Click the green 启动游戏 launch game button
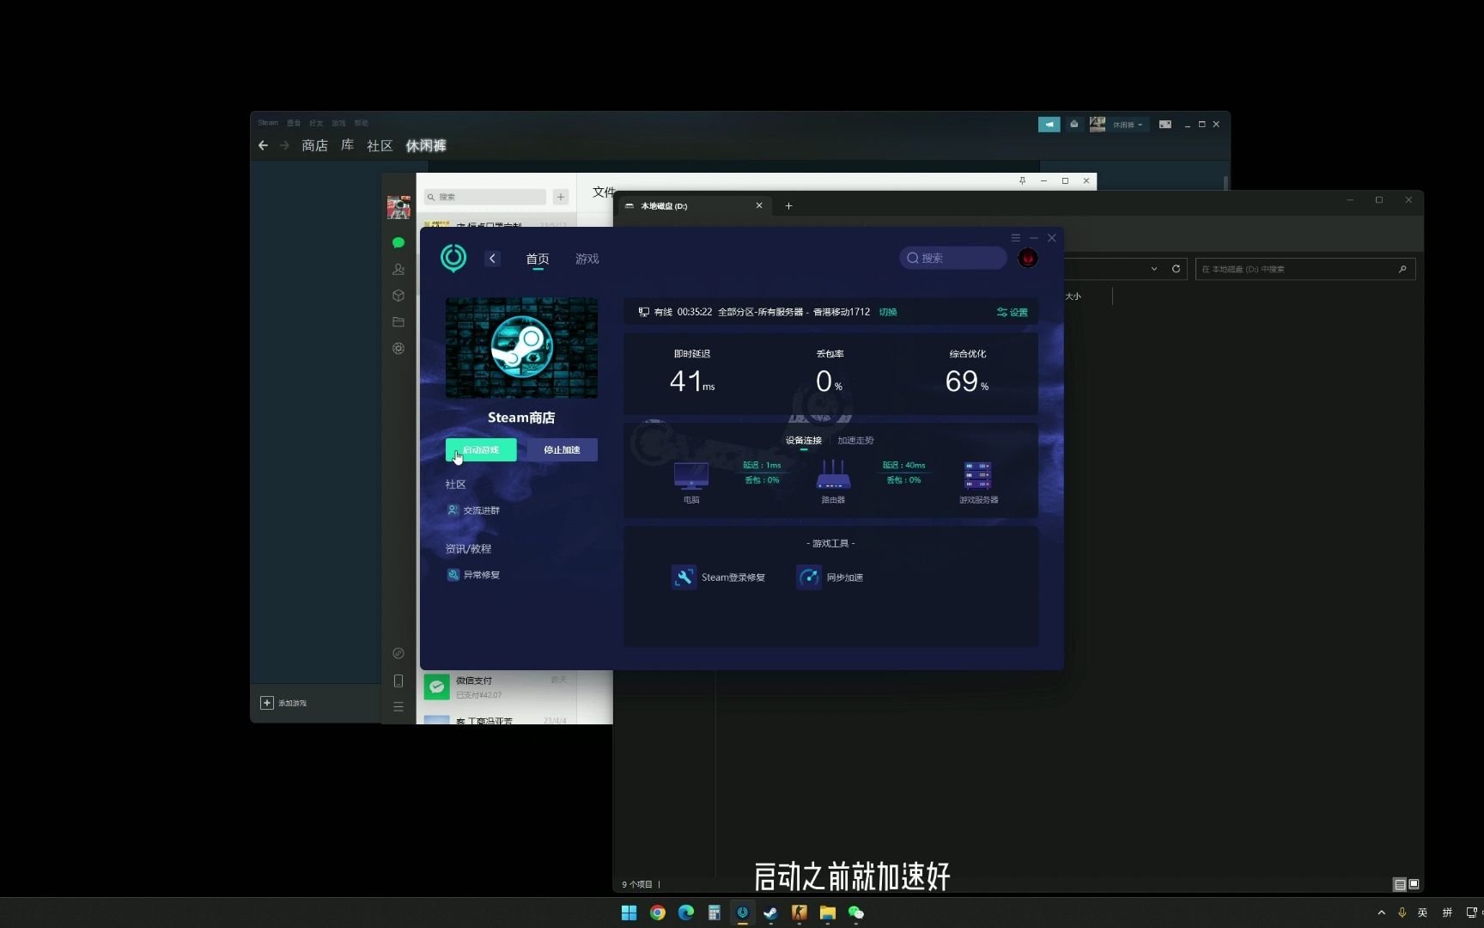This screenshot has height=928, width=1484. pyautogui.click(x=480, y=449)
